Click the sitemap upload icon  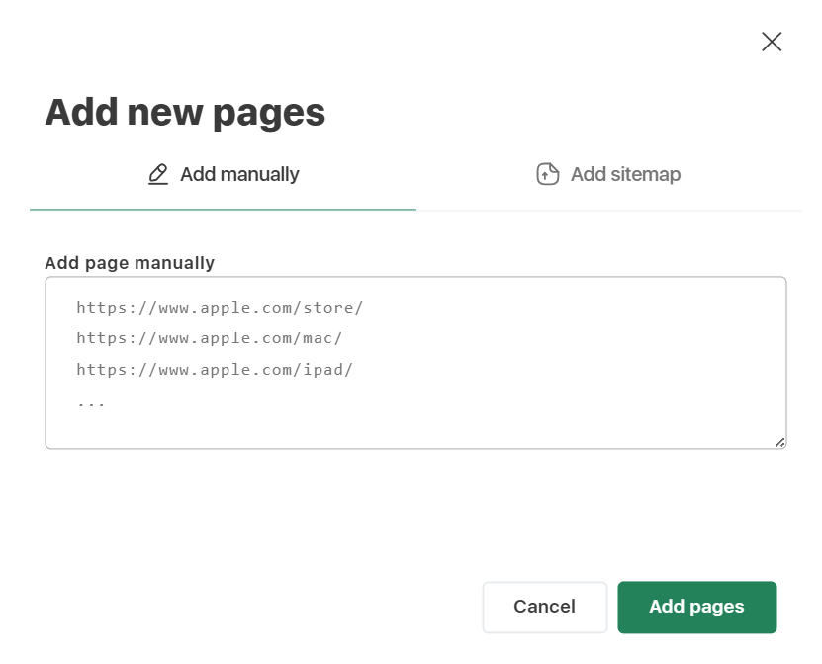click(x=548, y=175)
